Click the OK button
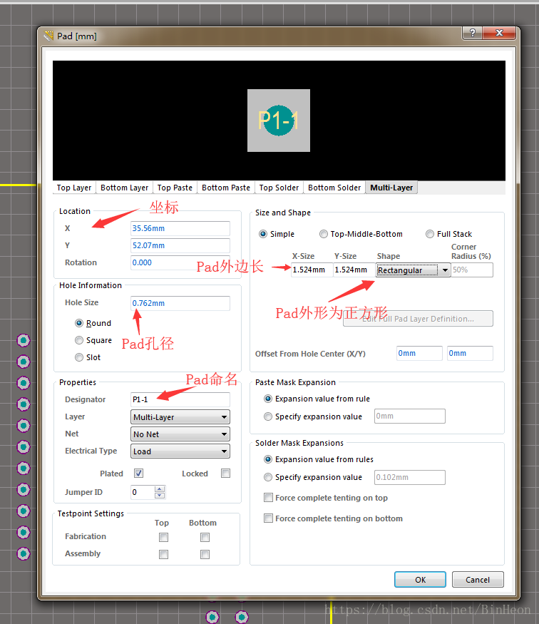The height and width of the screenshot is (624, 539). [420, 580]
